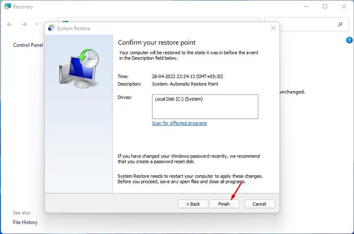Open Scan for affected programs link
The image size is (354, 234).
tap(179, 123)
